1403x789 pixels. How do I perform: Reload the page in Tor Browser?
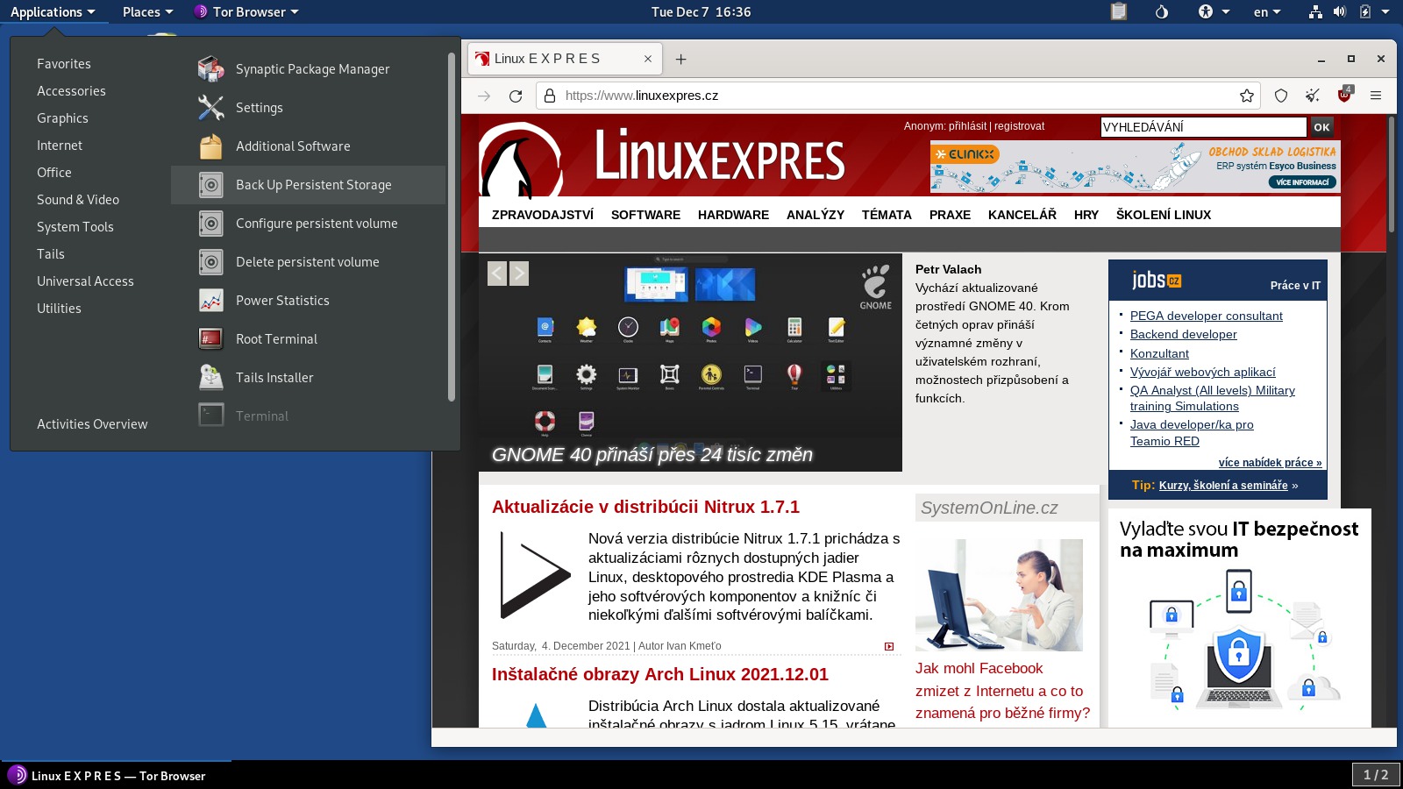click(x=516, y=96)
